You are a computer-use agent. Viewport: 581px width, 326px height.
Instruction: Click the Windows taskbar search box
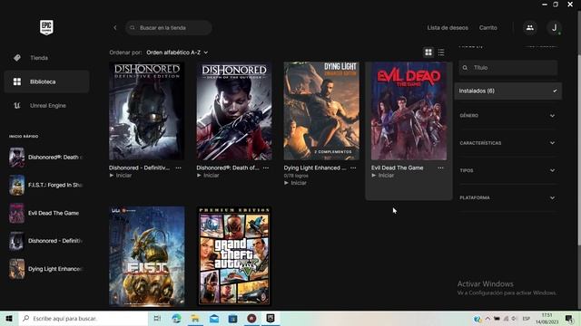point(84,318)
